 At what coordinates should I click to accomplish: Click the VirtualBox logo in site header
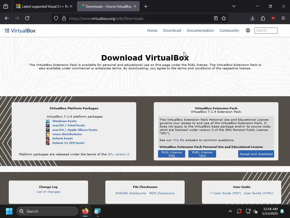(20, 31)
